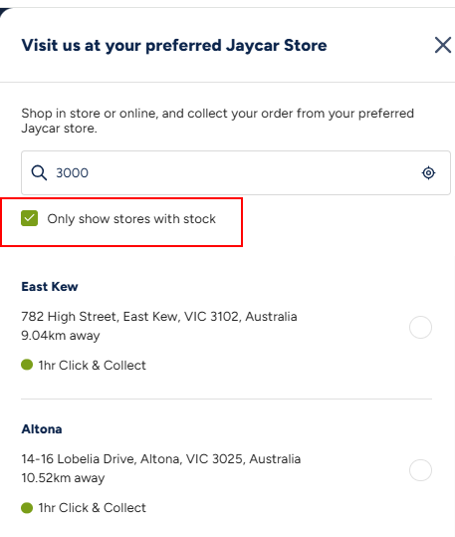Use the current location target icon

pos(428,172)
